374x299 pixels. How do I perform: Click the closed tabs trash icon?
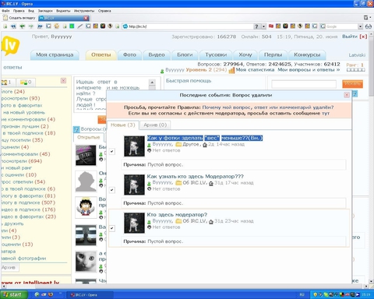point(366,18)
